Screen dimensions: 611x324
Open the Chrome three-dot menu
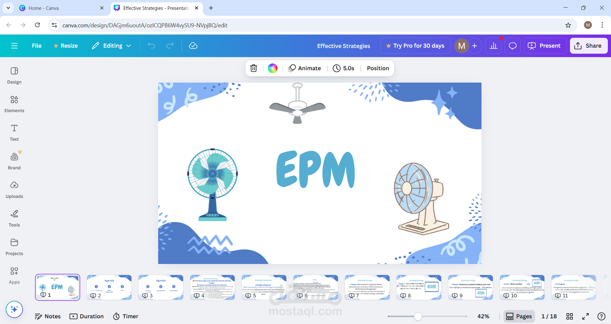[602, 25]
